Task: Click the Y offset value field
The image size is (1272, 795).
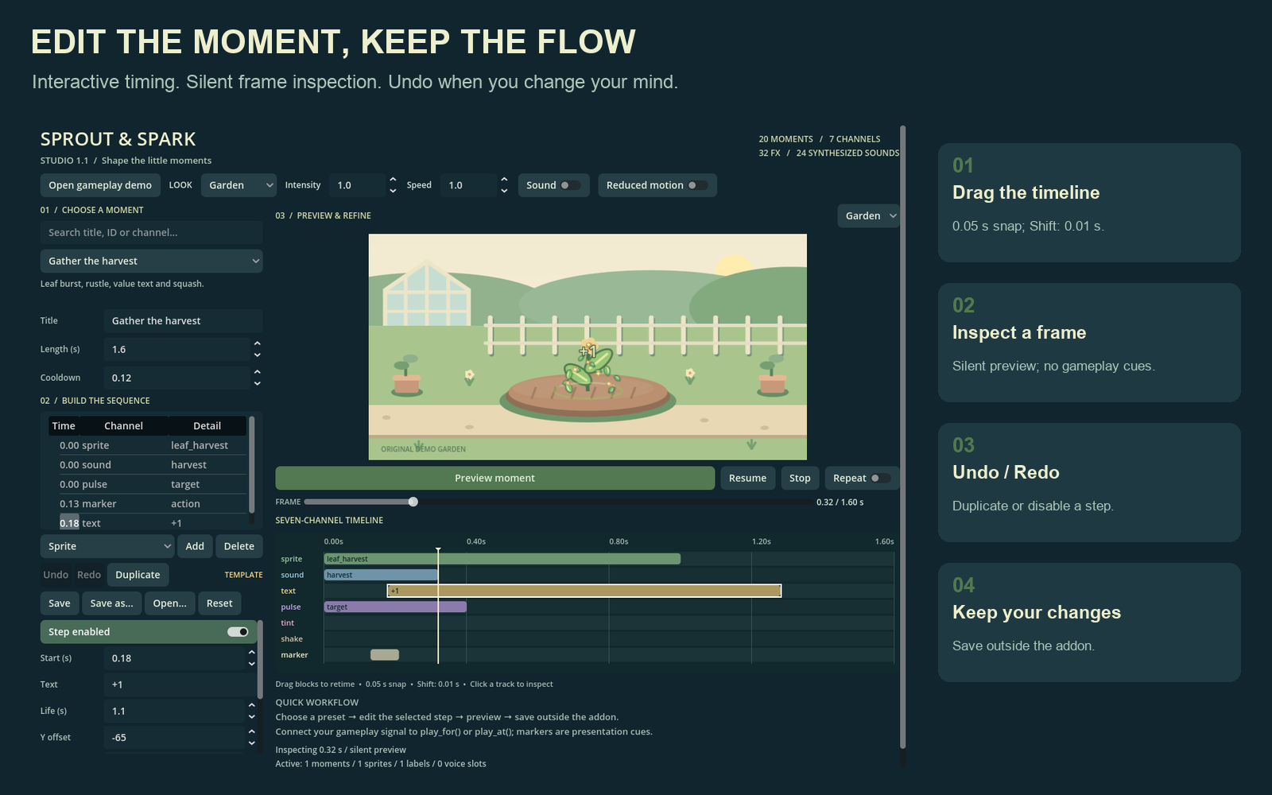Action: click(x=174, y=737)
